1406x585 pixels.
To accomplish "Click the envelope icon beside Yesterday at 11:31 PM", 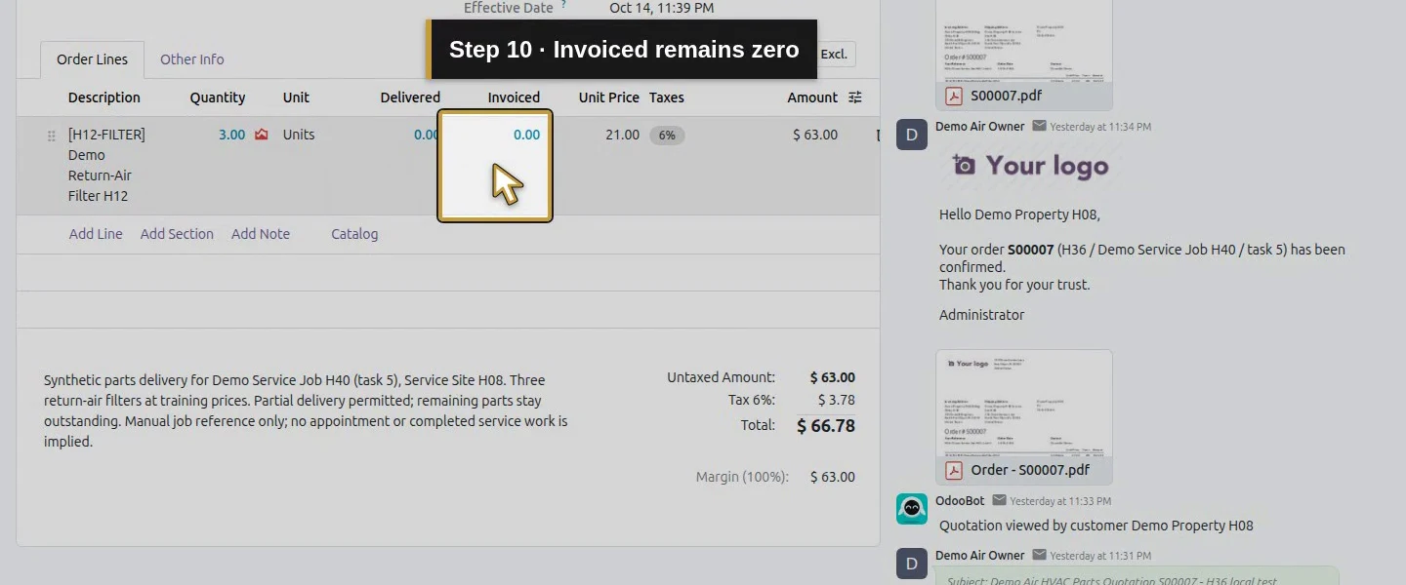I will click(x=1039, y=556).
